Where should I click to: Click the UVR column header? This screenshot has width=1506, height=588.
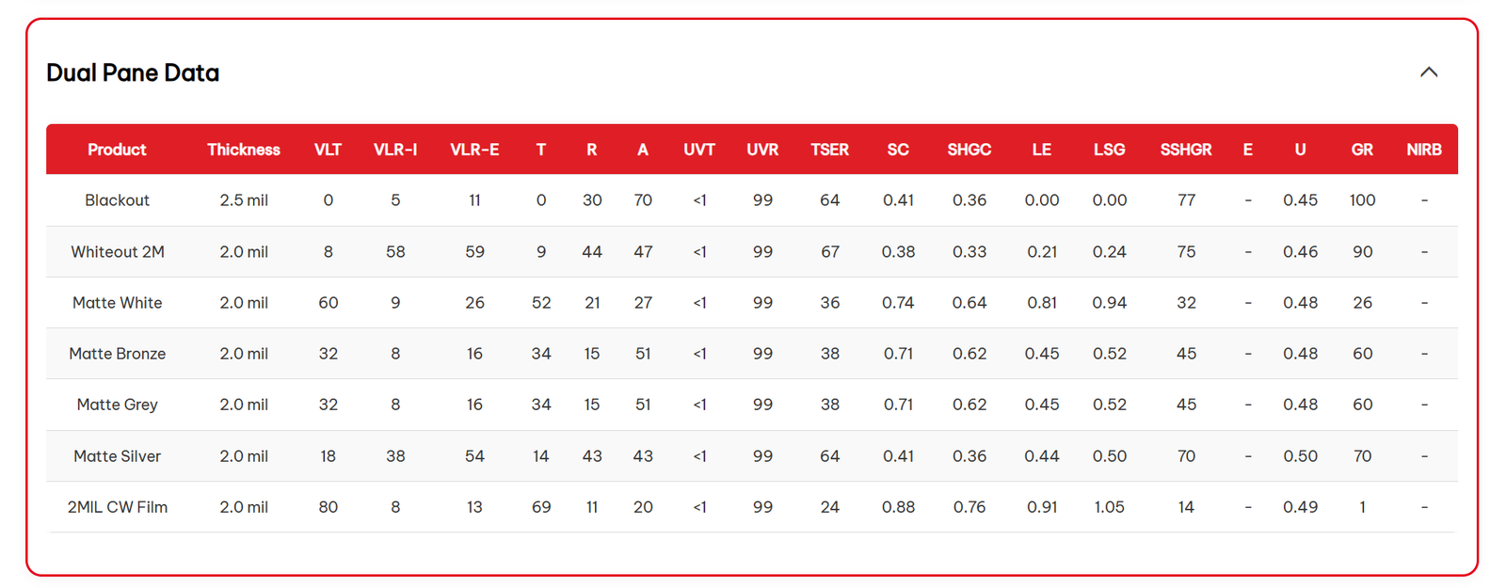[x=762, y=150]
